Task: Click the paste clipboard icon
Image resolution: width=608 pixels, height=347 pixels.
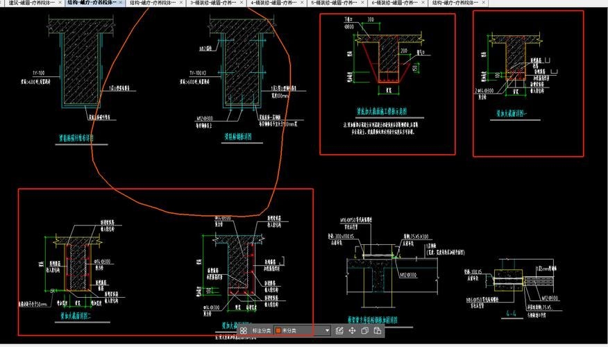Action: point(377,331)
